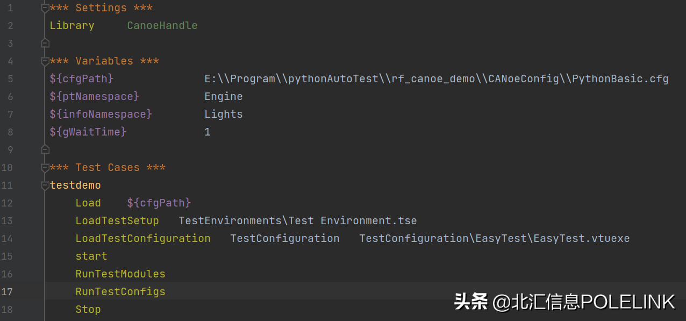The width and height of the screenshot is (686, 321).
Task: Select the ${ptNamespace} variable name
Action: click(x=95, y=97)
